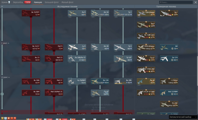Open the Малый флот tab

pyautogui.click(x=68, y=2)
